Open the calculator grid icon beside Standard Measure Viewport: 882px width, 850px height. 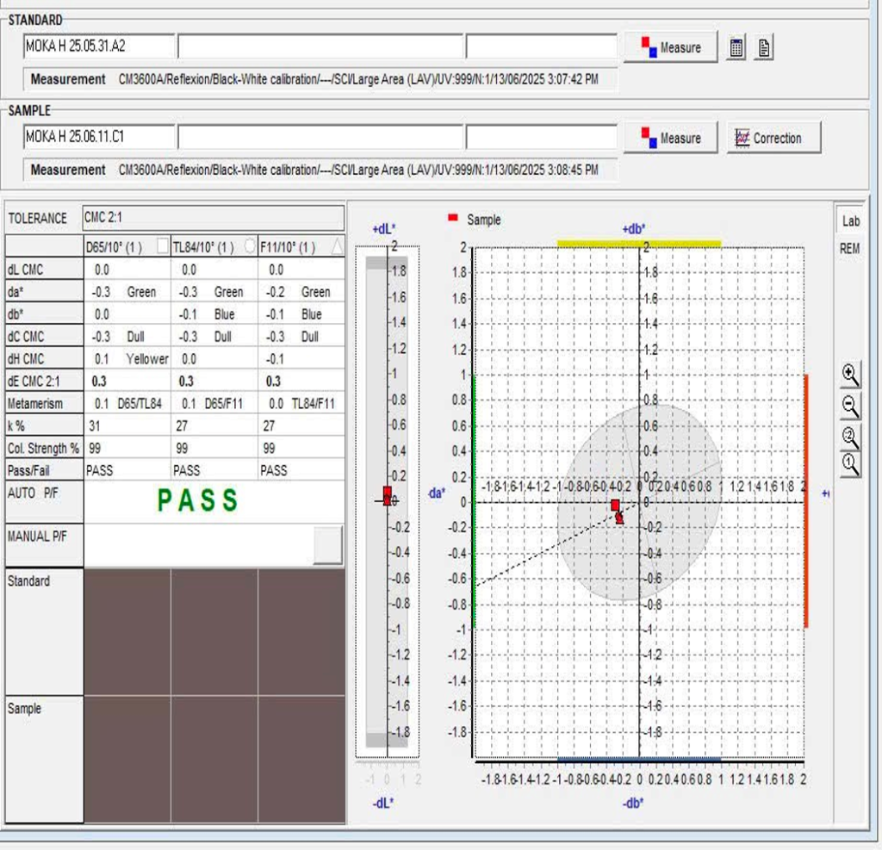point(736,48)
